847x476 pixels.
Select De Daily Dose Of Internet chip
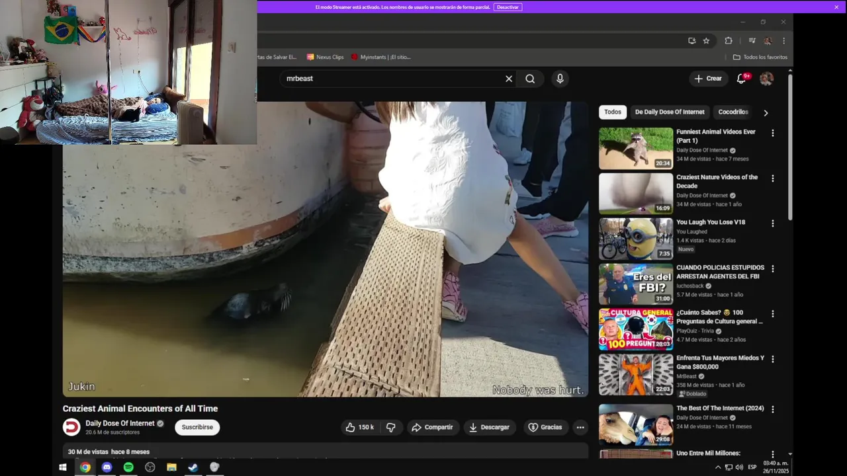click(670, 112)
